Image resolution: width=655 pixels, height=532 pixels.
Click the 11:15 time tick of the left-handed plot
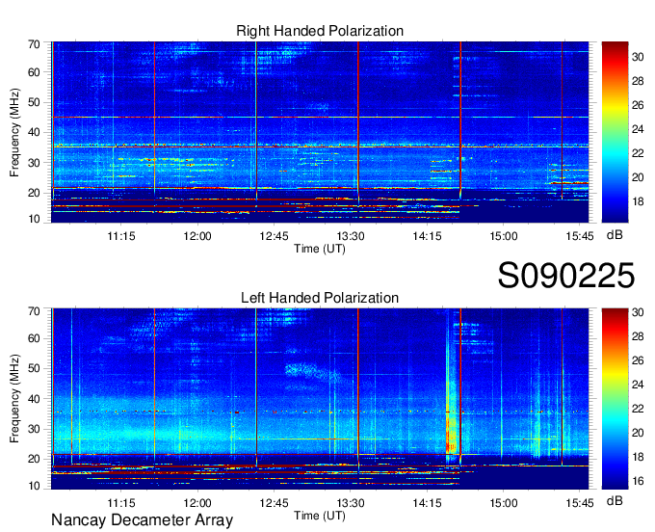click(x=121, y=503)
